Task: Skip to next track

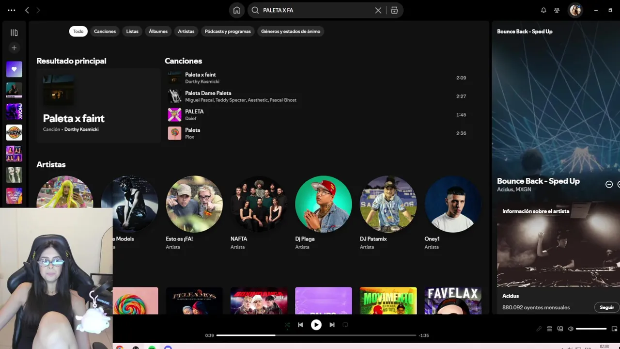Action: 332,325
